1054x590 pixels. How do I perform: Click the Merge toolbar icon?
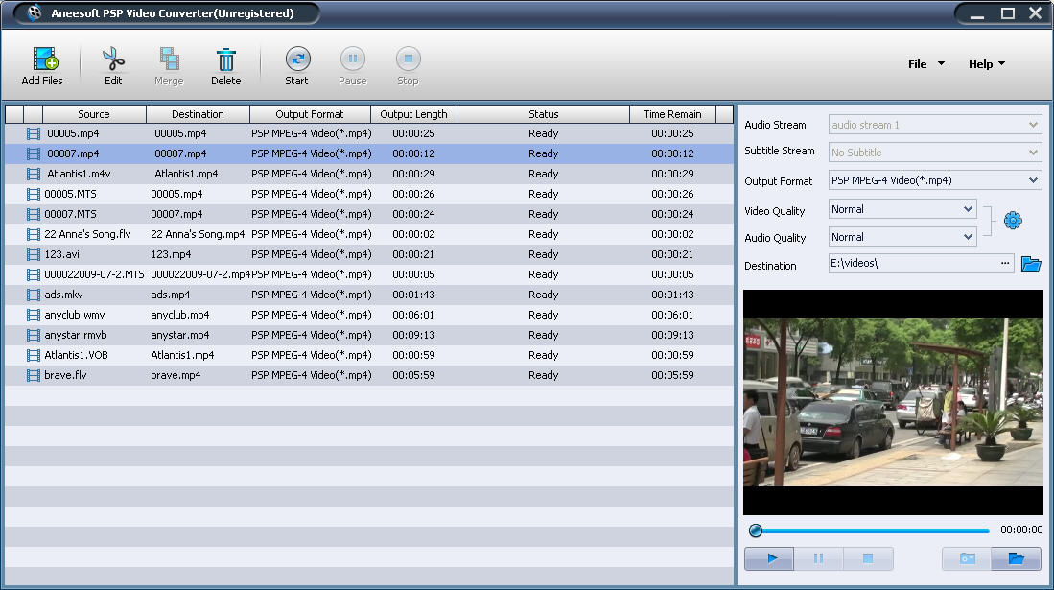[169, 59]
